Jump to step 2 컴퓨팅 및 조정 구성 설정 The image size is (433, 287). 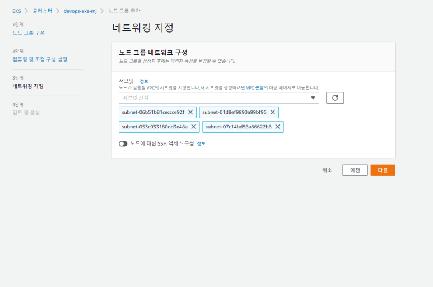click(40, 59)
